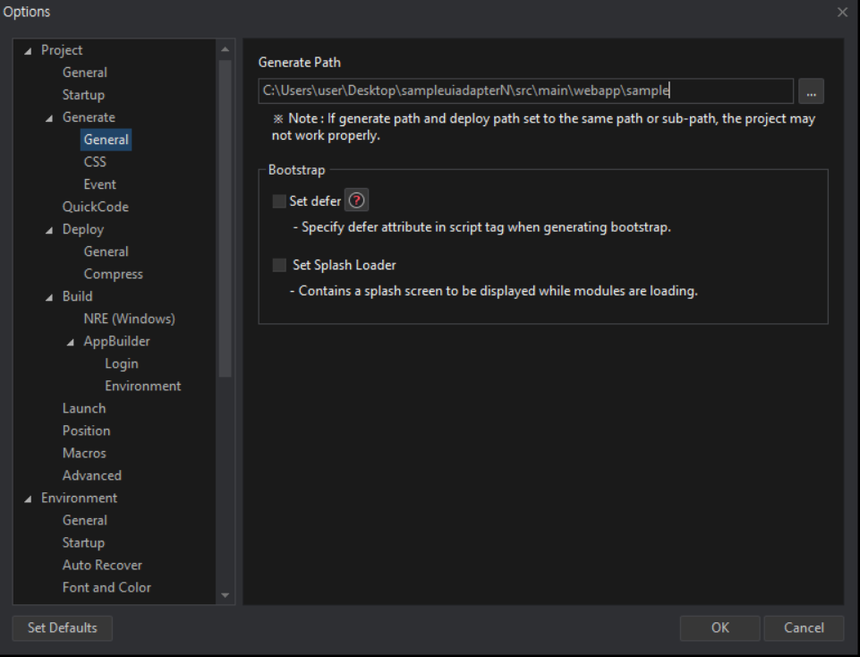Select CSS under Generate
The height and width of the screenshot is (657, 860).
pos(95,162)
